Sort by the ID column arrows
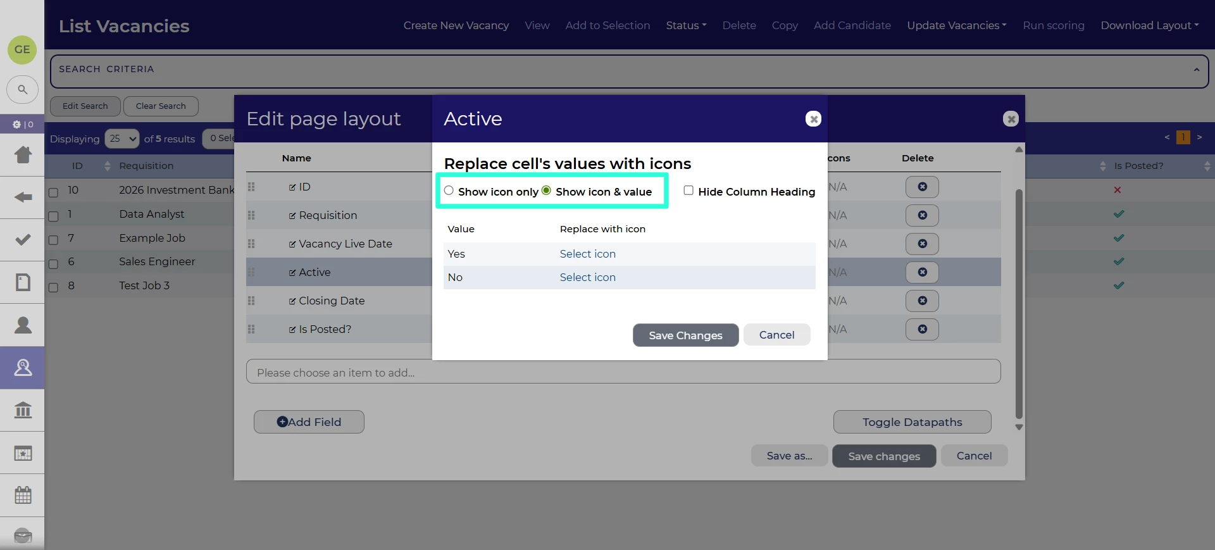Viewport: 1215px width, 550px height. click(x=107, y=166)
